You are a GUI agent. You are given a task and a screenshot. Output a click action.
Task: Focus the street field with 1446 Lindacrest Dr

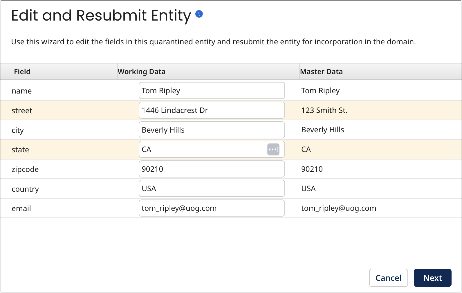pos(211,110)
